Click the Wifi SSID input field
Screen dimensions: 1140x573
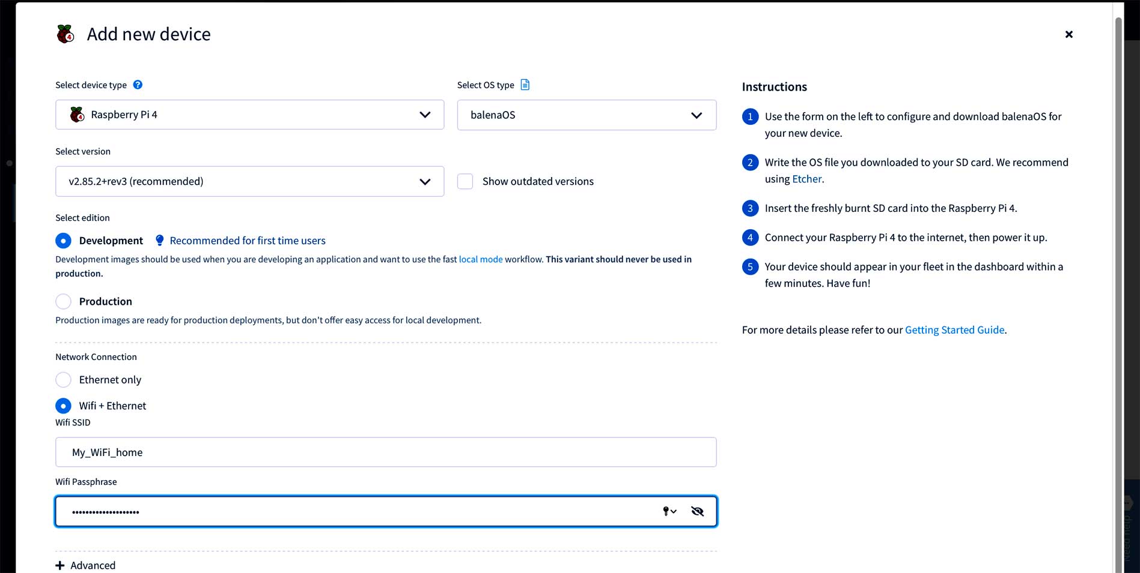pyautogui.click(x=385, y=452)
